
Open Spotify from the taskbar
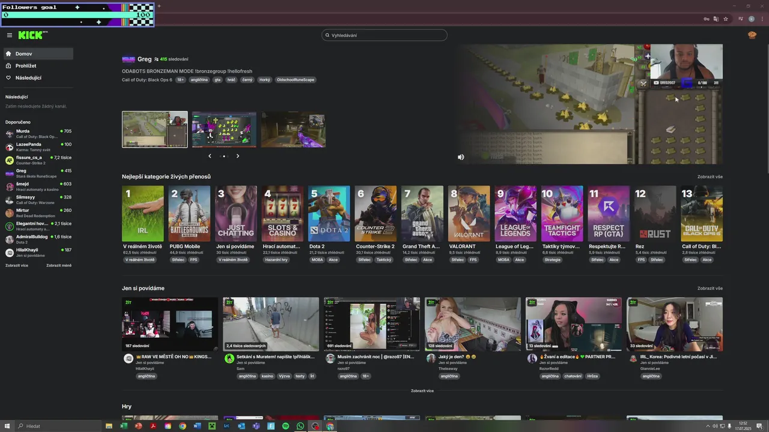[285, 426]
